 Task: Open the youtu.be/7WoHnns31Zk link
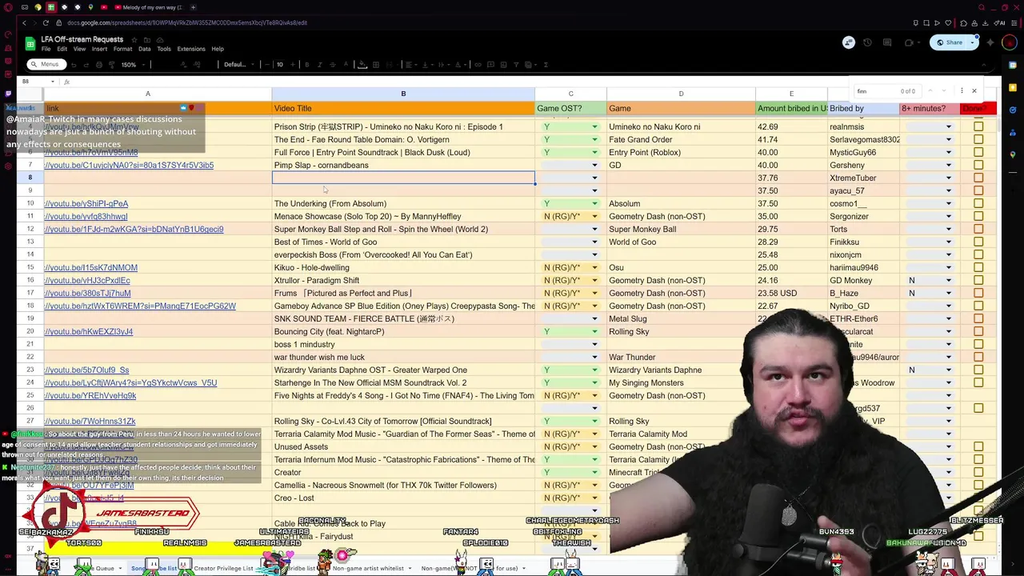tap(90, 421)
